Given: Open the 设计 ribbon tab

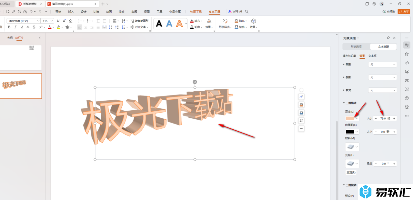Looking at the screenshot, I should click(84, 12).
